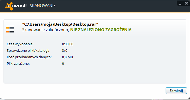Click the 0:00:00 execution time value
This screenshot has height=100, width=190.
click(x=67, y=44)
